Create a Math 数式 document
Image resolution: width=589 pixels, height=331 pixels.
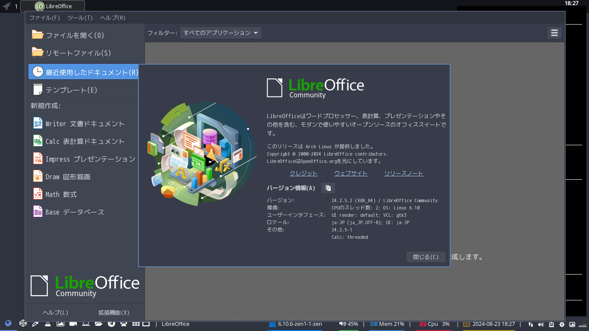pos(65,194)
